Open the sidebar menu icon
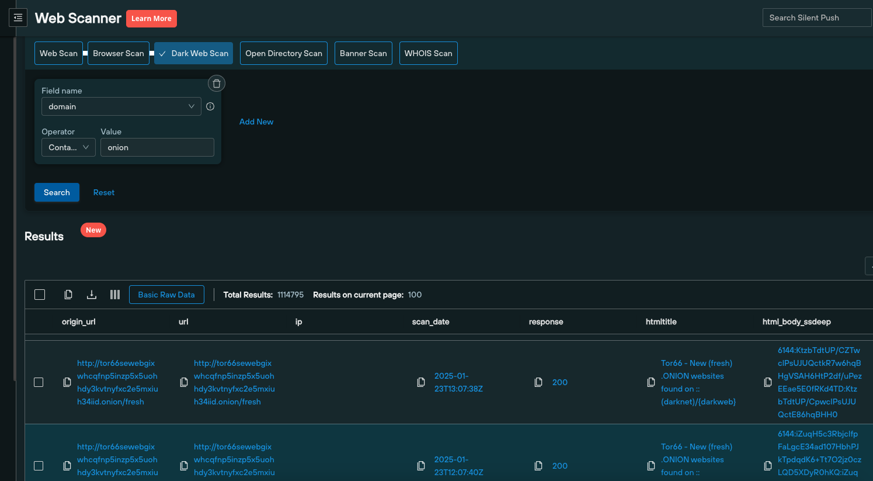The height and width of the screenshot is (481, 873). (18, 18)
